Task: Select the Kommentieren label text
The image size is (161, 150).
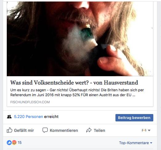Action: [x=64, y=130]
